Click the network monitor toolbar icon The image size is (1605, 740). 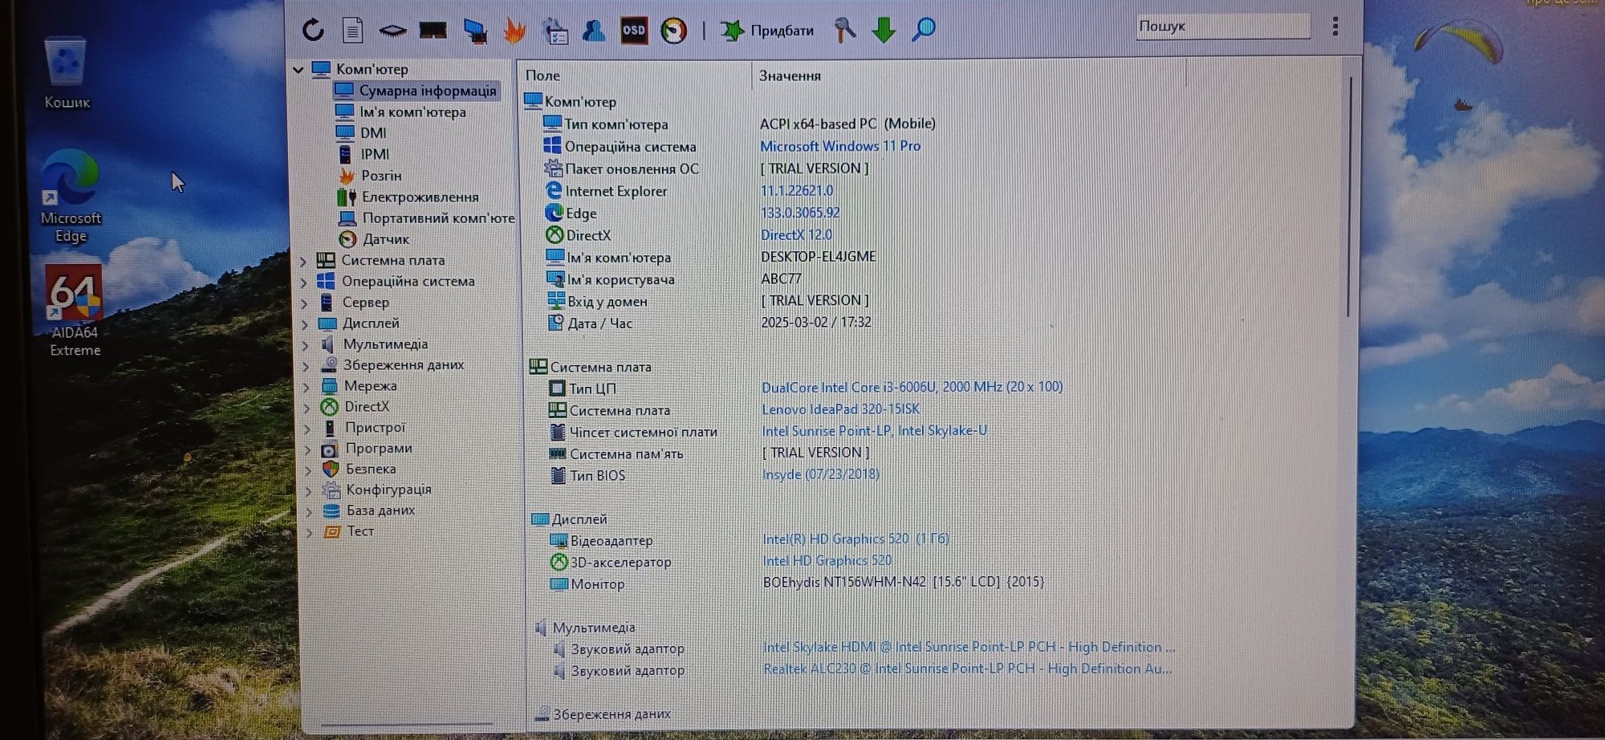coord(475,30)
